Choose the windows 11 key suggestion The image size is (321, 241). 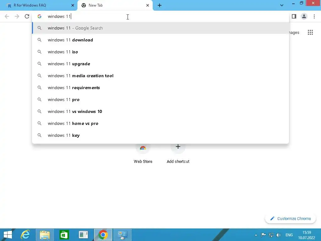(x=160, y=135)
